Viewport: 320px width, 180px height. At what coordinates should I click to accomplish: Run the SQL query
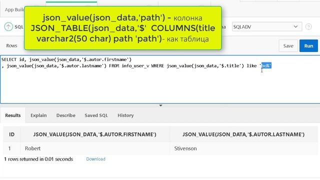(308, 45)
